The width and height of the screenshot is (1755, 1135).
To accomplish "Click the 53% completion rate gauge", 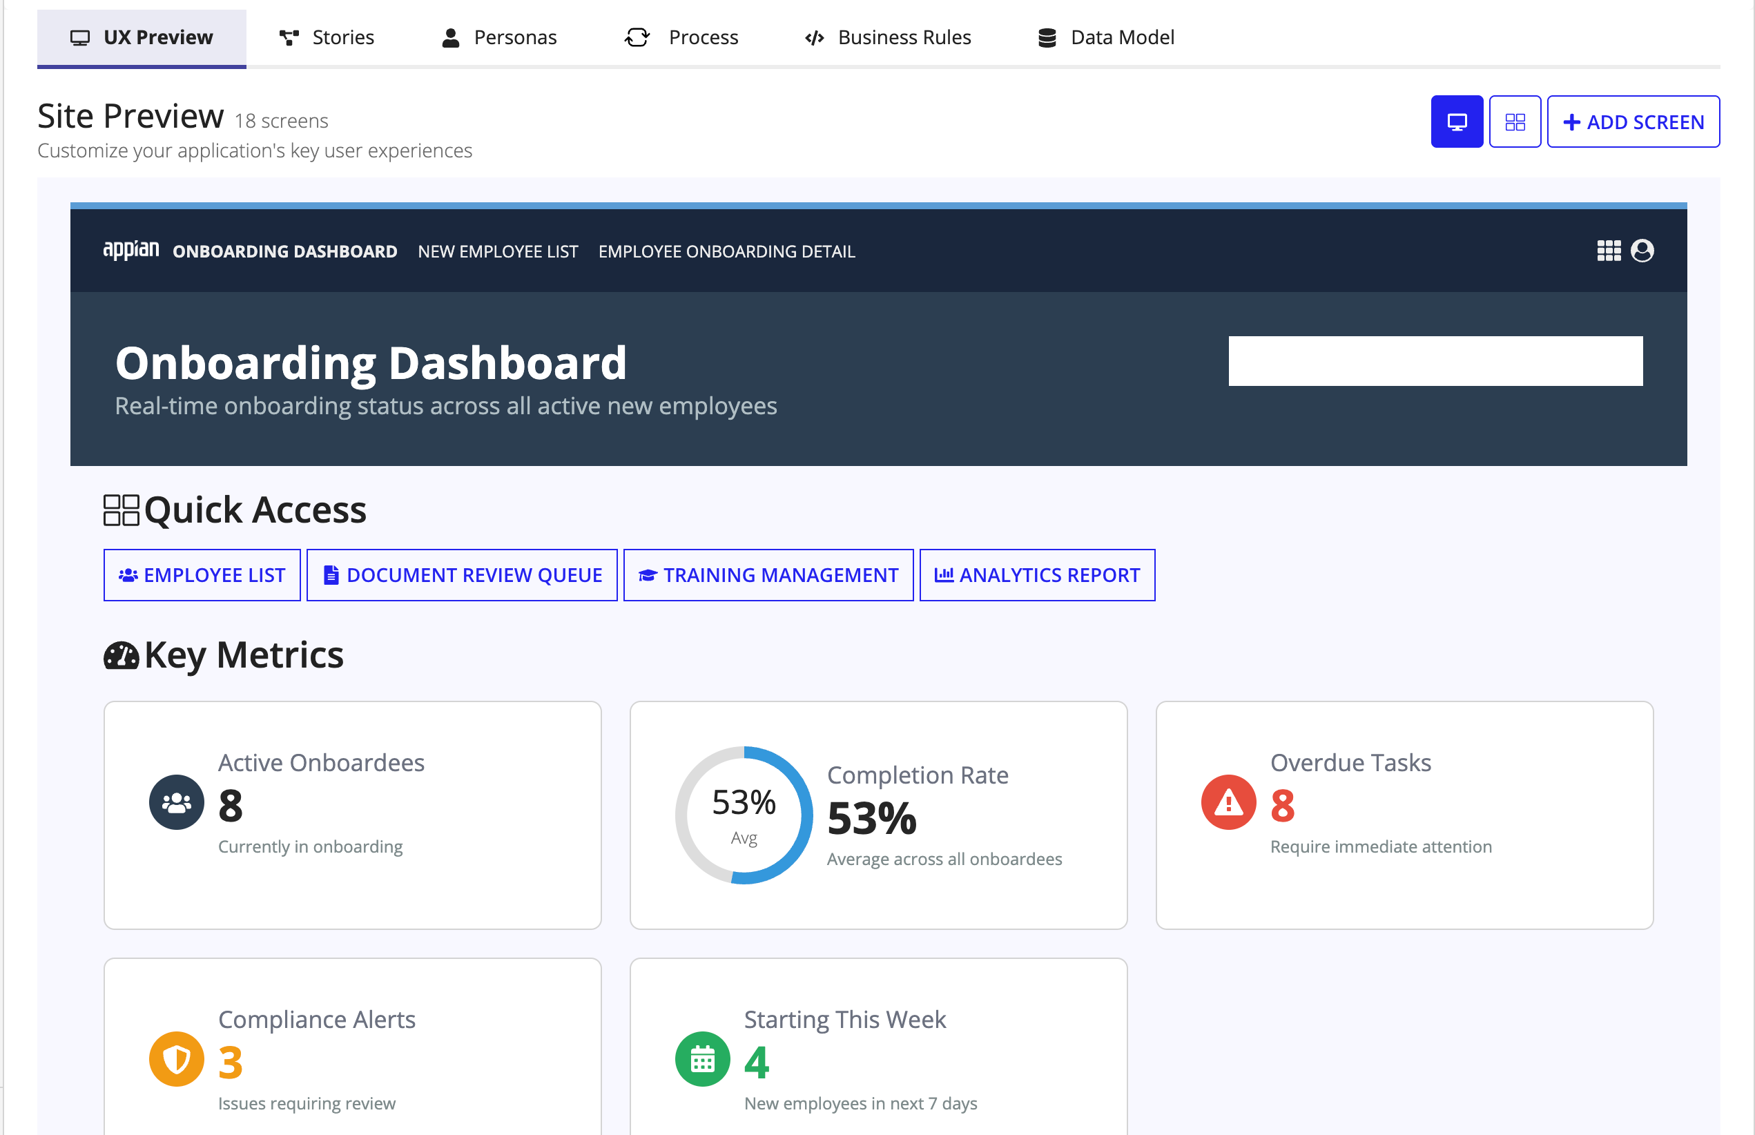I will tap(744, 815).
